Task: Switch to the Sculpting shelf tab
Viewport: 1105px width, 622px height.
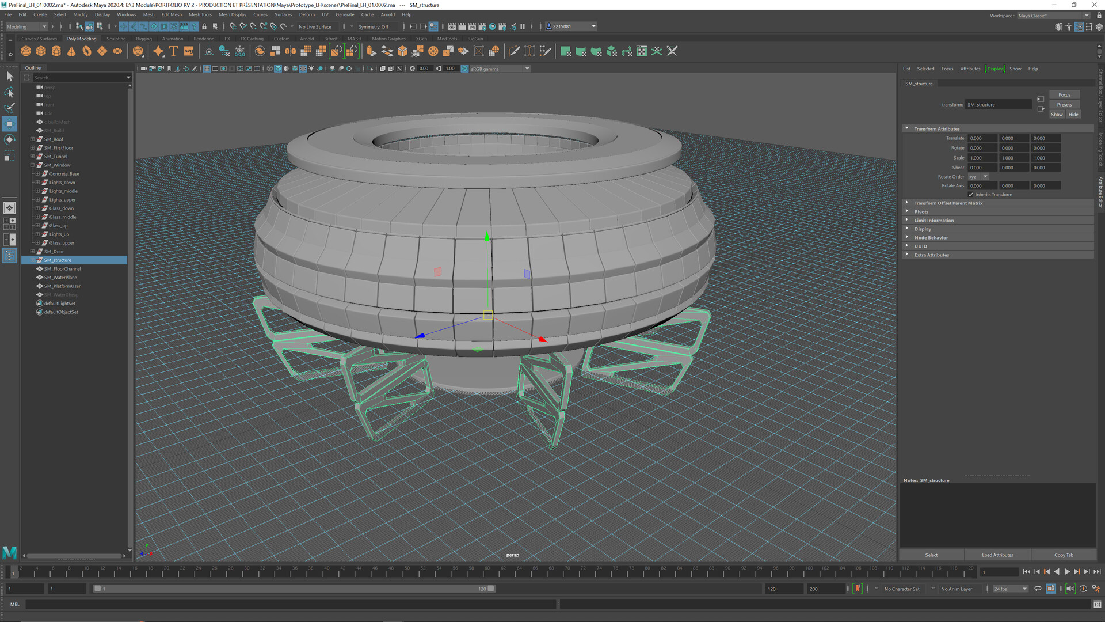Action: [x=116, y=39]
